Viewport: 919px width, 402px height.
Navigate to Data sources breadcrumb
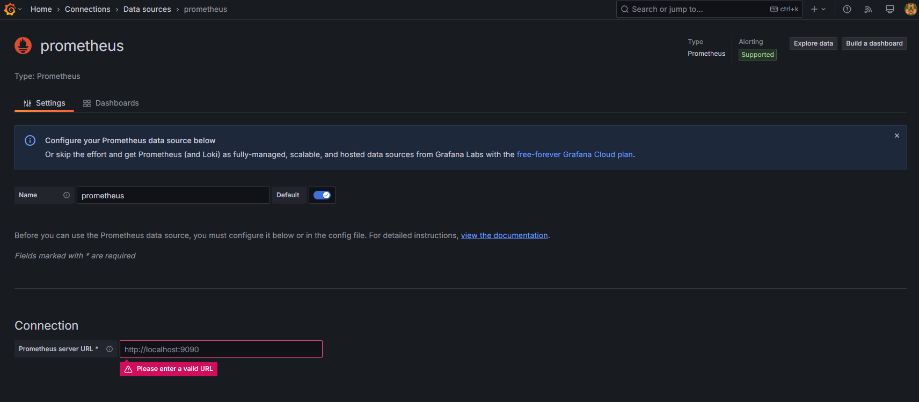pos(147,9)
